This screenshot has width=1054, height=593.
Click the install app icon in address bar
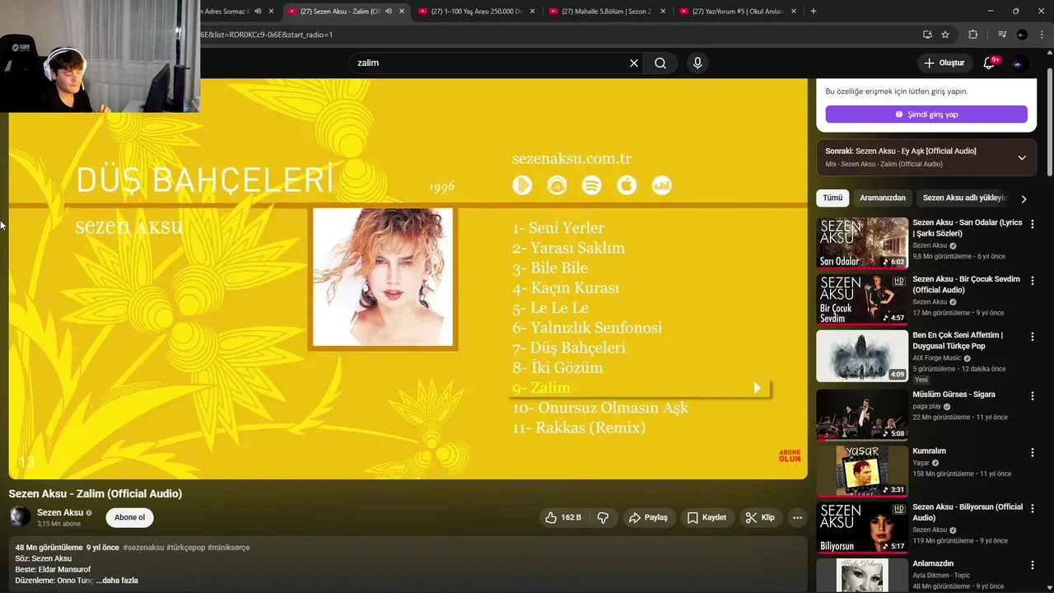[927, 35]
